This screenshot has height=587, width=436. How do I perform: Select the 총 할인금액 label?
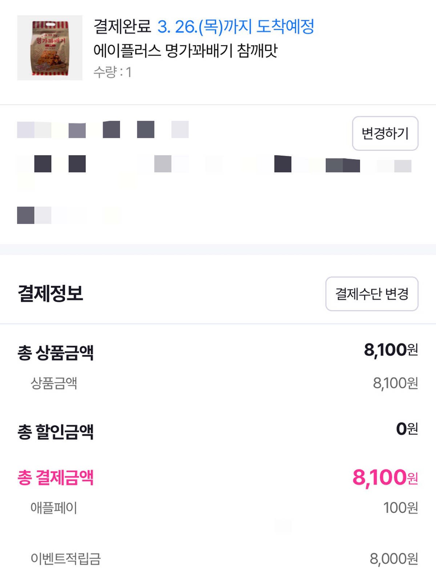[x=56, y=432]
